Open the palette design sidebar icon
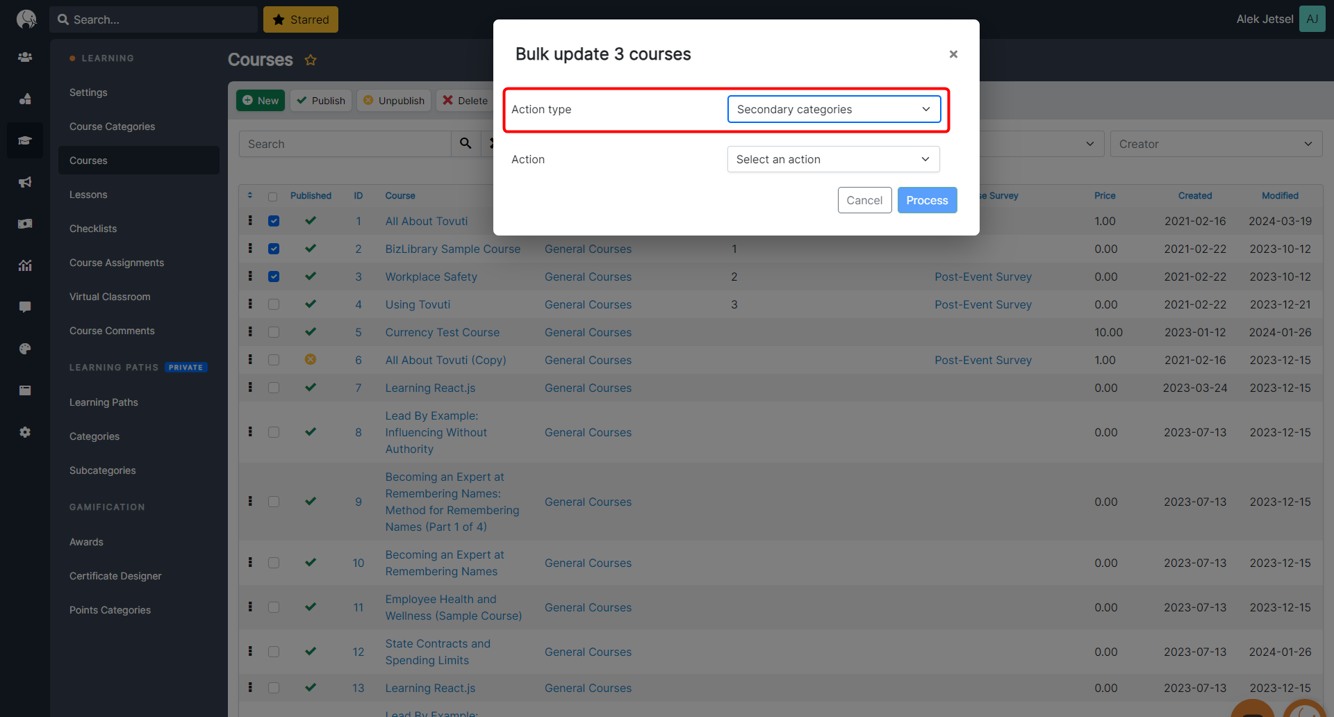The height and width of the screenshot is (717, 1334). coord(25,349)
